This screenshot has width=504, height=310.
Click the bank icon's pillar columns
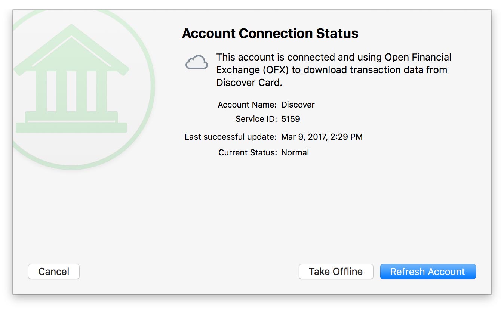click(x=71, y=91)
